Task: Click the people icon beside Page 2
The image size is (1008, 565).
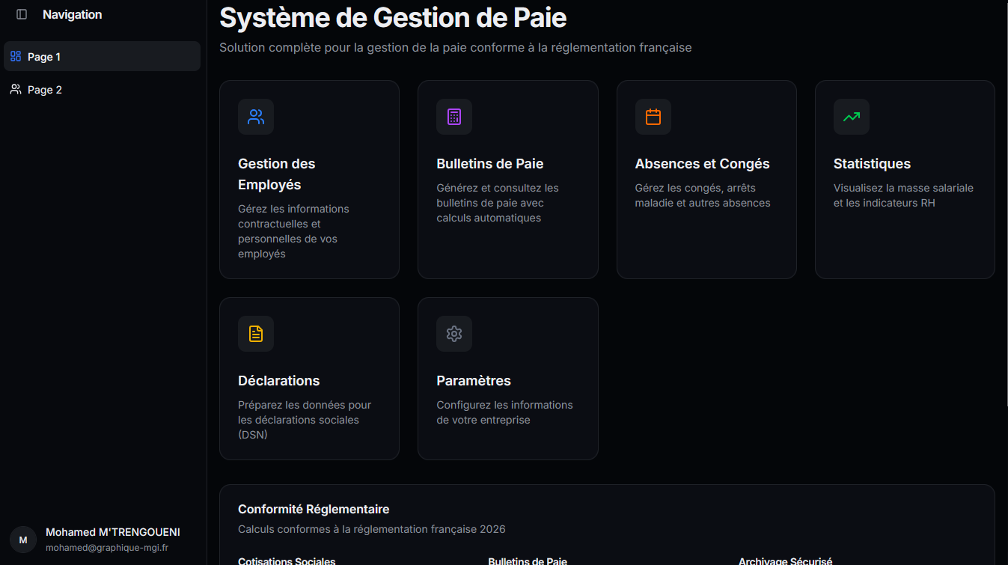Action: (16, 89)
